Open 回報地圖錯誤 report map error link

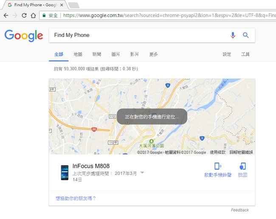click(241, 152)
